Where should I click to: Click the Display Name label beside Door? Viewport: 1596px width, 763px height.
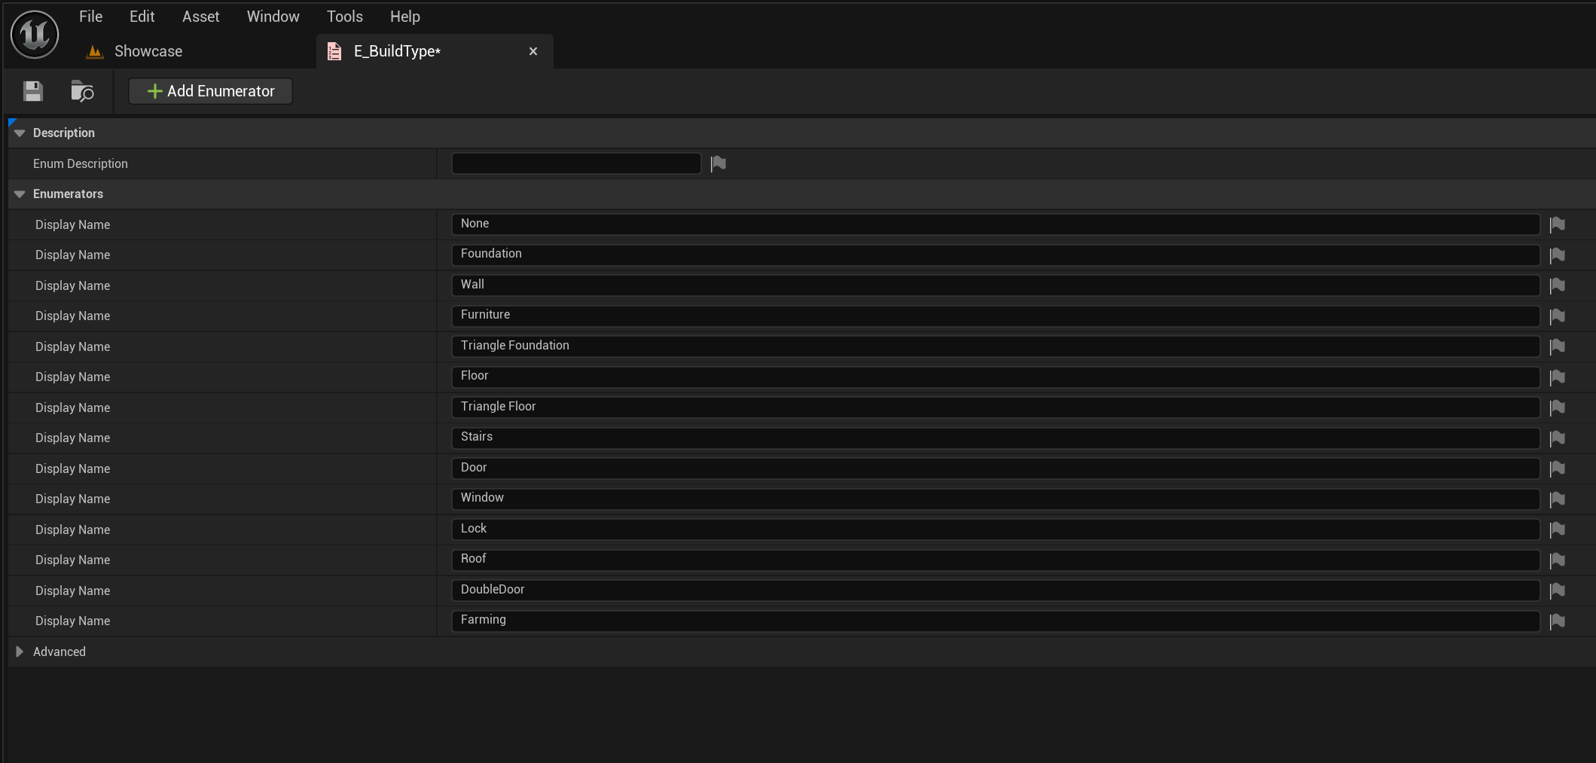[x=72, y=468]
